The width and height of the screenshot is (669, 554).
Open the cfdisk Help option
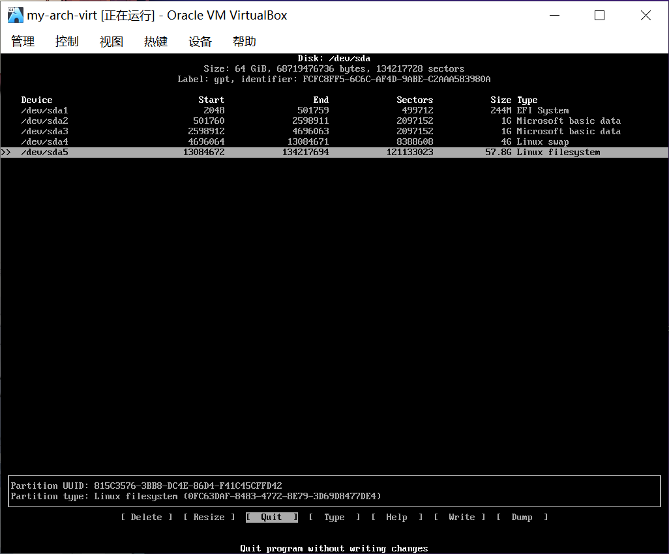396,518
